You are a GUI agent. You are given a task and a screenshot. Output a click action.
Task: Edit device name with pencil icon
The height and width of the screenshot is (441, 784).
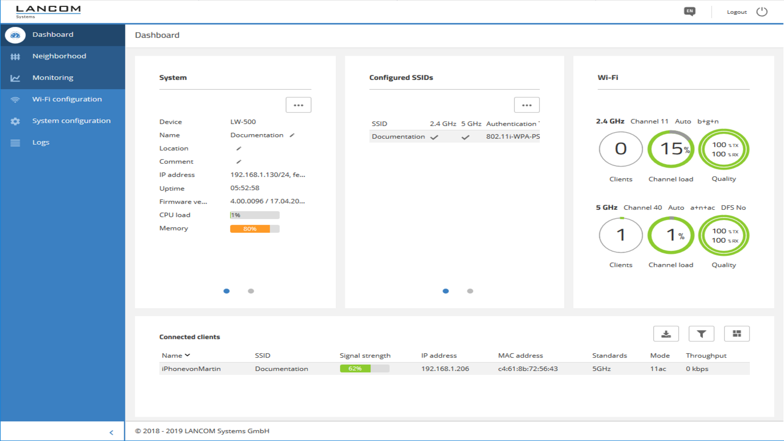tap(292, 135)
